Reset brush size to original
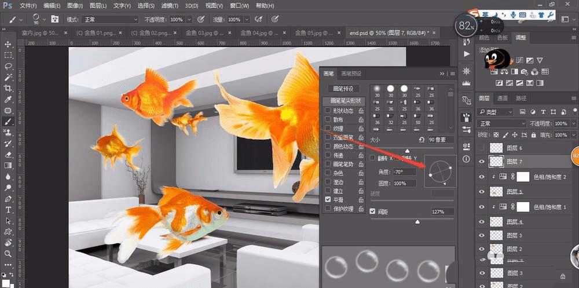579x288 pixels. point(422,140)
